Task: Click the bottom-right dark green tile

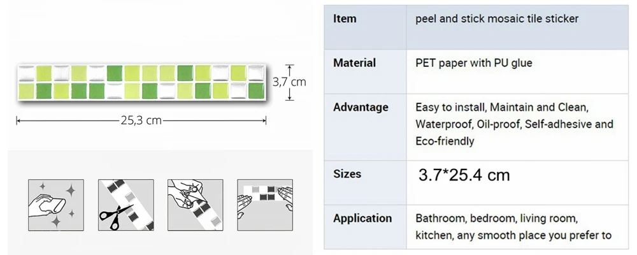Action: point(256,91)
